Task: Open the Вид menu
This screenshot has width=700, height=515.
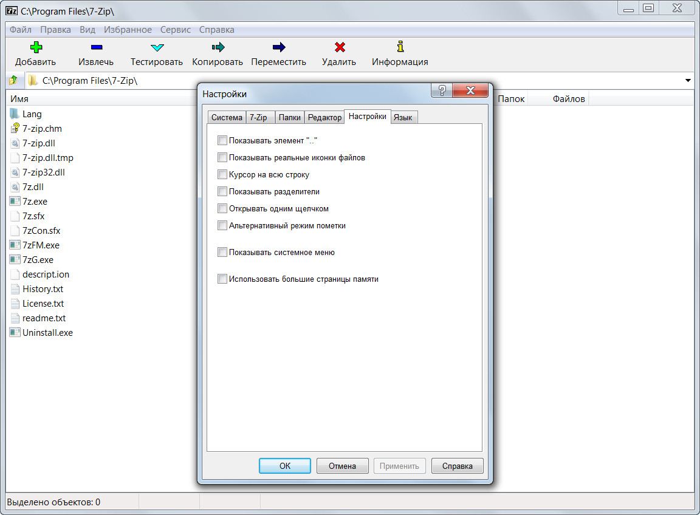Action: click(87, 29)
